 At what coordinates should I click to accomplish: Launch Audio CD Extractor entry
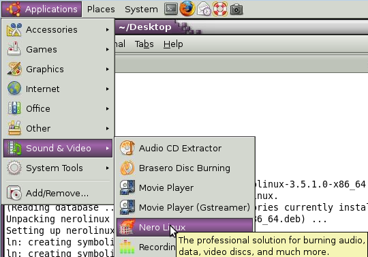tap(185, 148)
